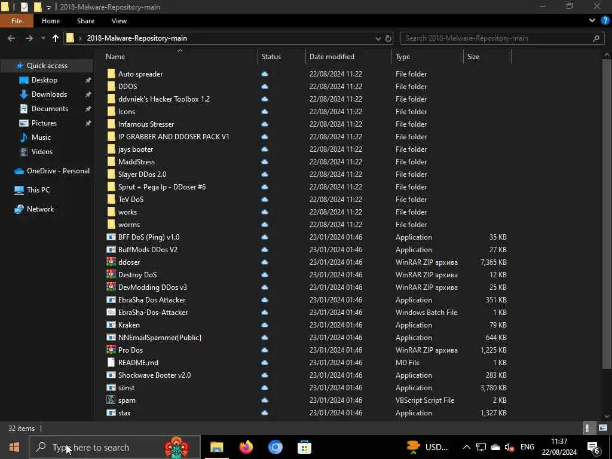This screenshot has height=459, width=612.
Task: Open Firefox from the taskbar
Action: [246, 447]
